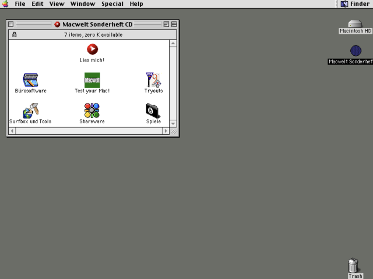373x279 pixels.
Task: Select the Macintosh HD drive icon
Action: pos(355,23)
